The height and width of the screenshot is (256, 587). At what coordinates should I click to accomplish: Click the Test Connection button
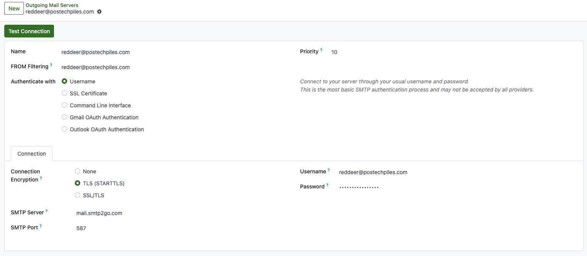click(29, 31)
